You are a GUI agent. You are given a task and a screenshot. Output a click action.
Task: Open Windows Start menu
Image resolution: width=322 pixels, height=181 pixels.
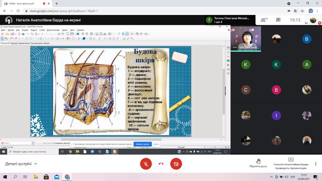[5, 177]
